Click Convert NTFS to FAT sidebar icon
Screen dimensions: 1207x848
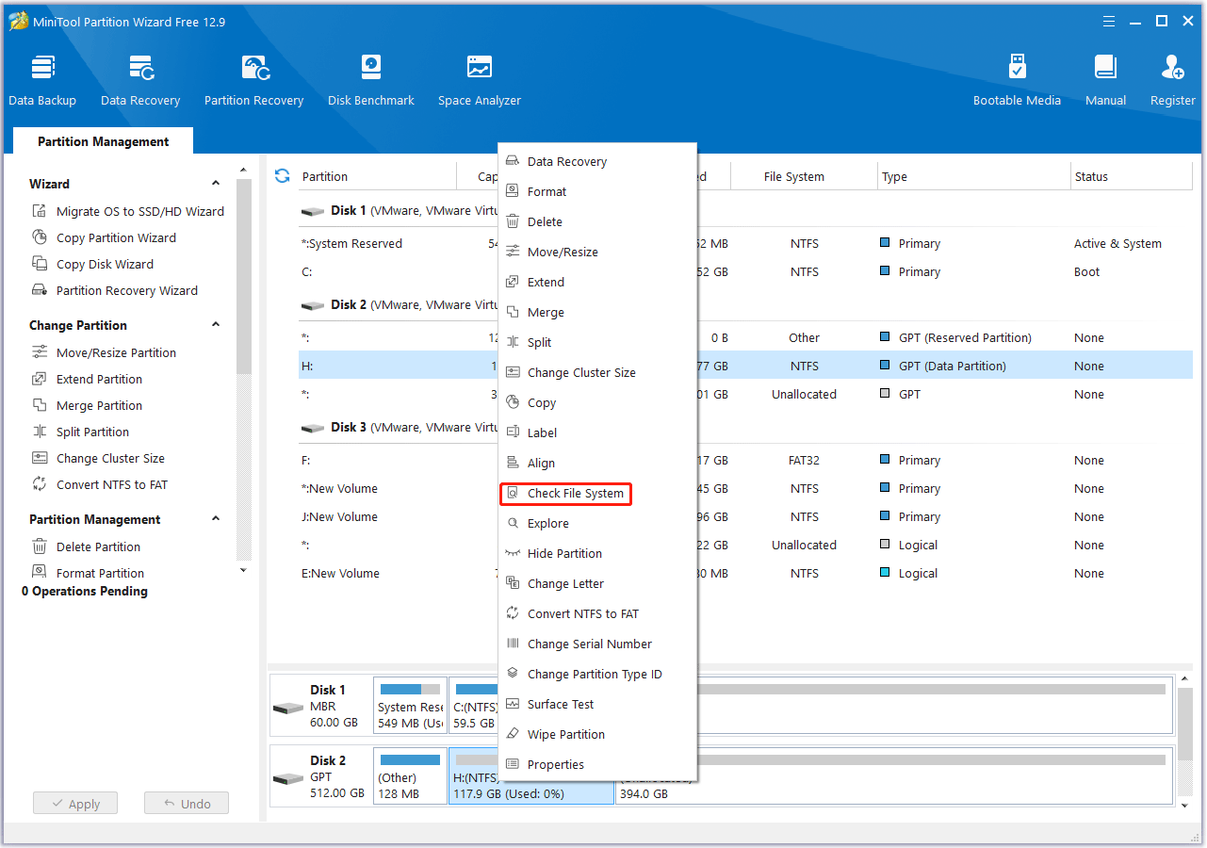(40, 484)
